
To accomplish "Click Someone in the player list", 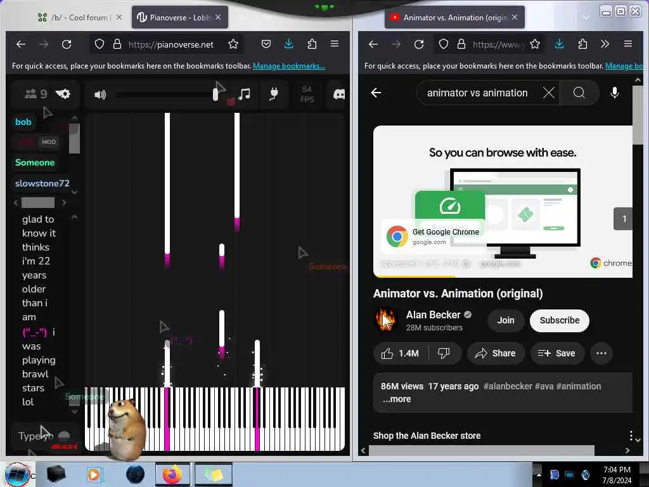I will (35, 162).
